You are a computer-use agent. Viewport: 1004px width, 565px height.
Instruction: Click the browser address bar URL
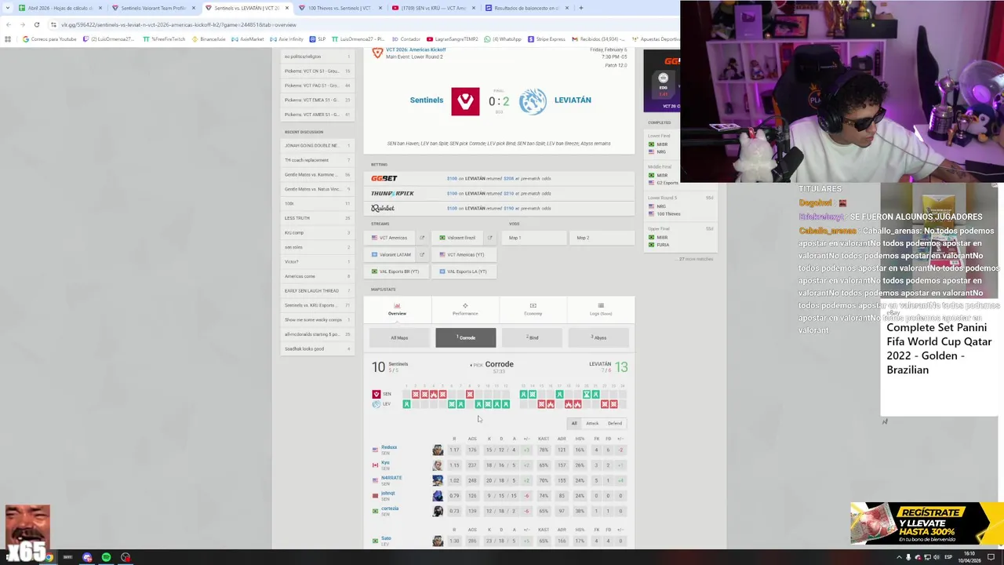[179, 24]
